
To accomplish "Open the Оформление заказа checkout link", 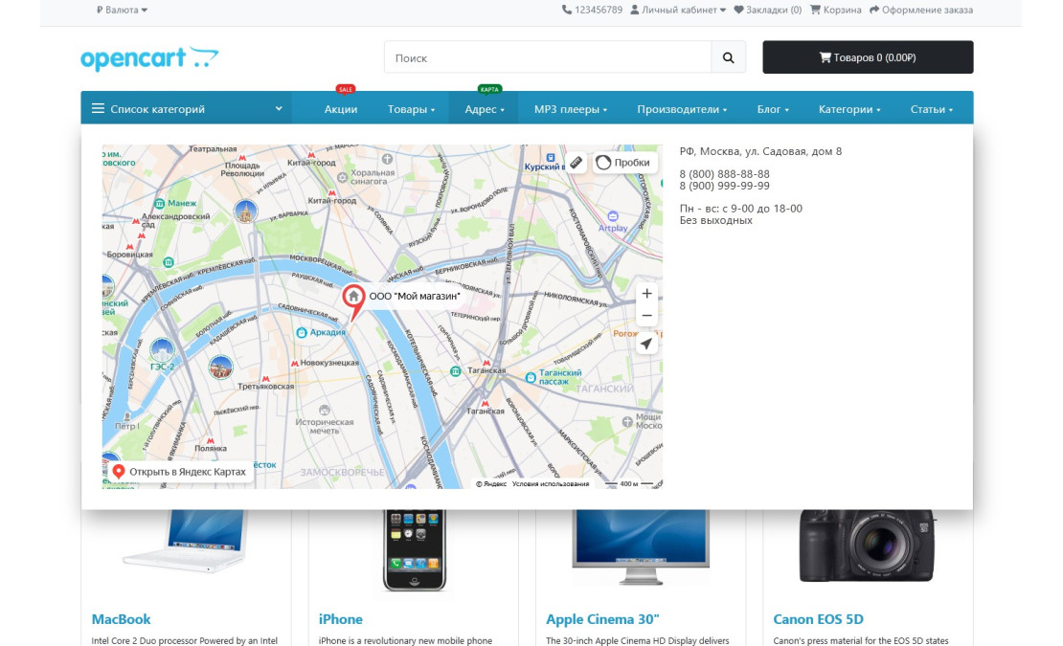I will coord(921,11).
